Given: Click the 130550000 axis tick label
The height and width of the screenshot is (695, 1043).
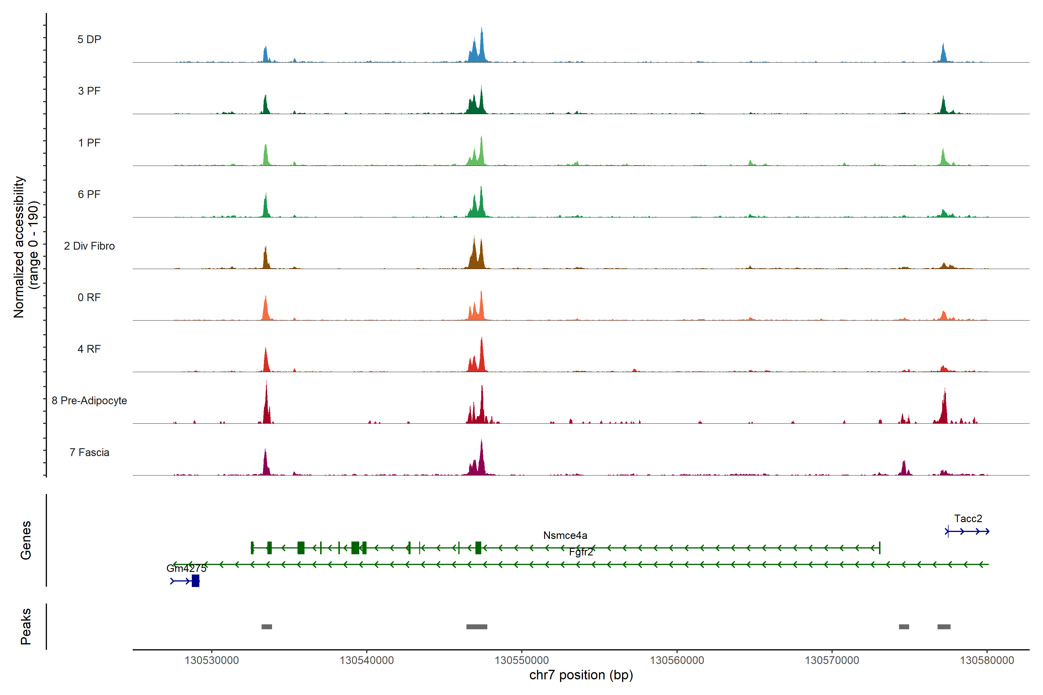Looking at the screenshot, I should click(x=521, y=660).
